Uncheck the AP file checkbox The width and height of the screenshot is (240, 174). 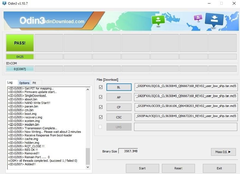click(x=101, y=97)
